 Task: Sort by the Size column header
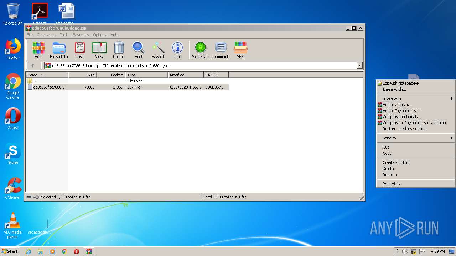pos(82,75)
